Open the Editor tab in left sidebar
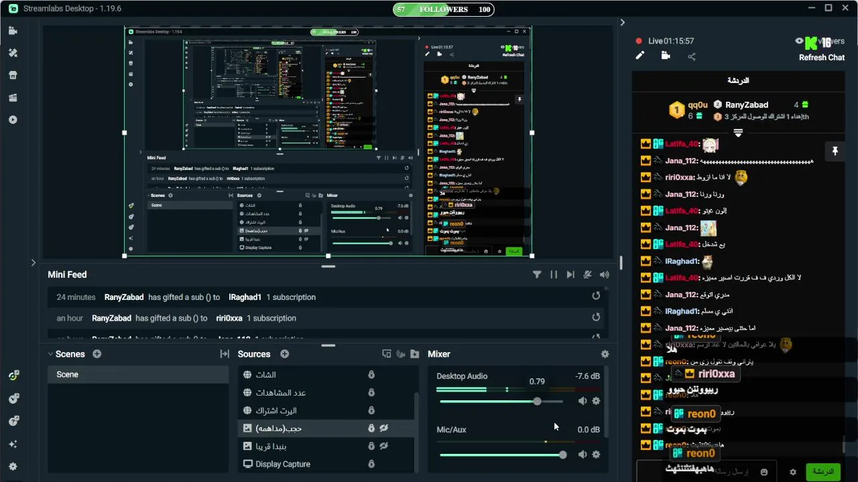The height and width of the screenshot is (482, 858). [13, 31]
